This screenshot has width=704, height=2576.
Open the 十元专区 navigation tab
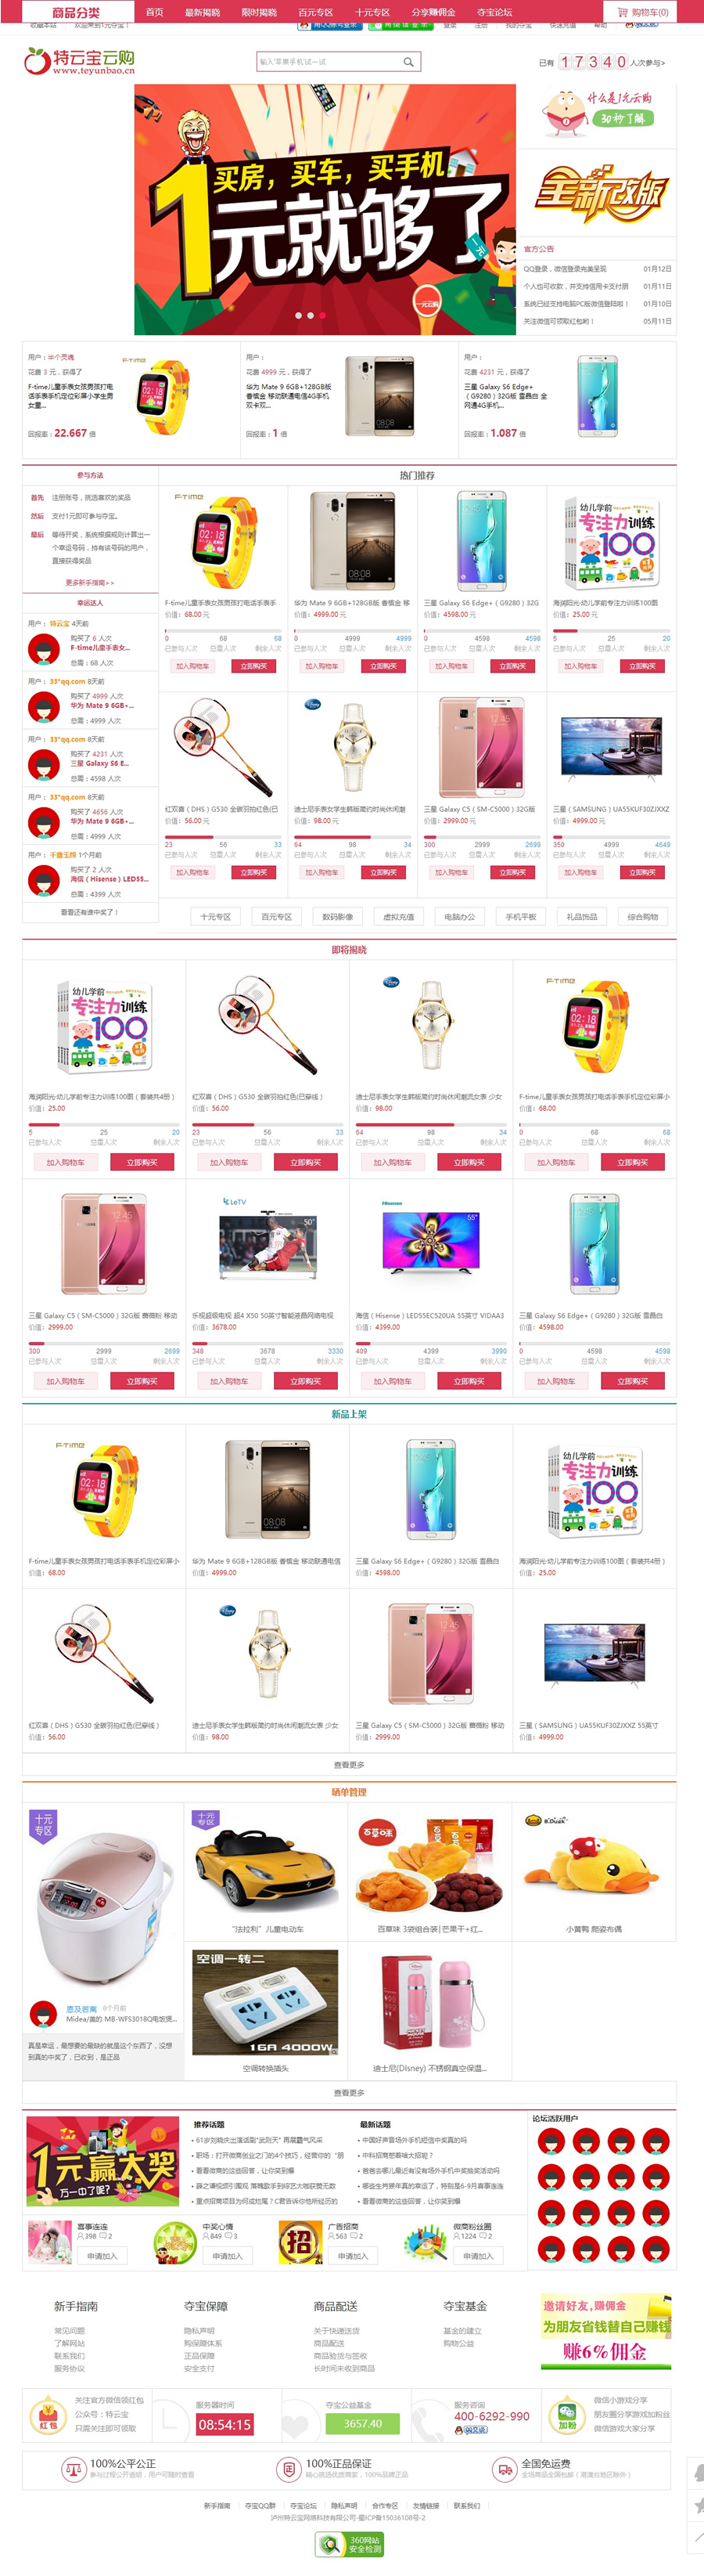(x=372, y=12)
